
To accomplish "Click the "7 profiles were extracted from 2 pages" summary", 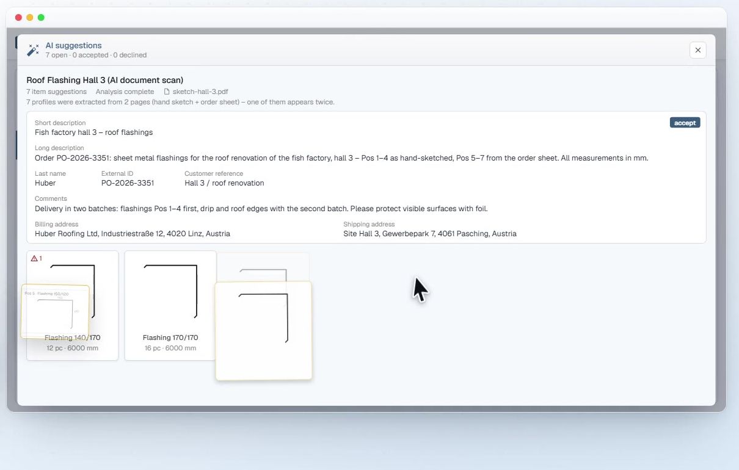I will pyautogui.click(x=180, y=102).
